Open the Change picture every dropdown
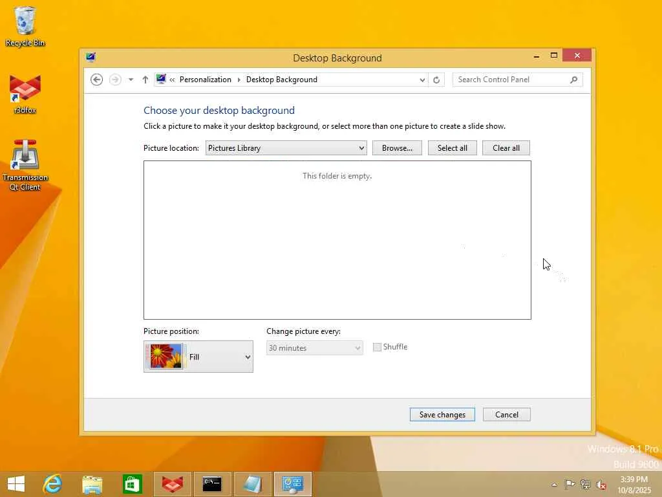662x497 pixels. pos(315,348)
